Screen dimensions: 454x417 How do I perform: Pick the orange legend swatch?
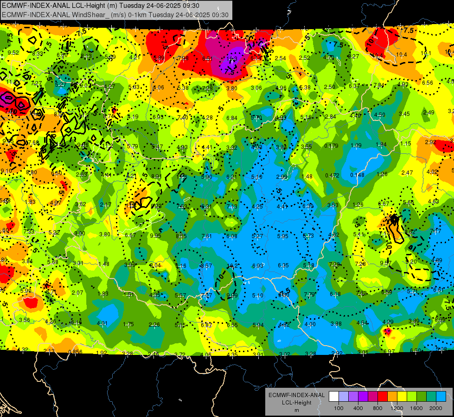coord(392,397)
